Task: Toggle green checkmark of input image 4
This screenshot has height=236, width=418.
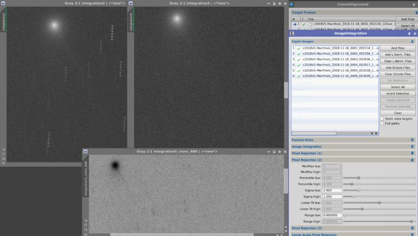Action: coord(299,65)
